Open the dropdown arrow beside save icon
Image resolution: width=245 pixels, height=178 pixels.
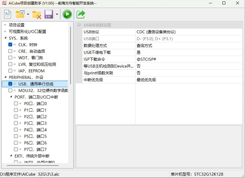(57, 14)
